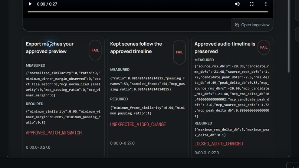Enter fullscreen video mode
Image resolution: width=299 pixels, height=168 pixels.
point(252,4)
